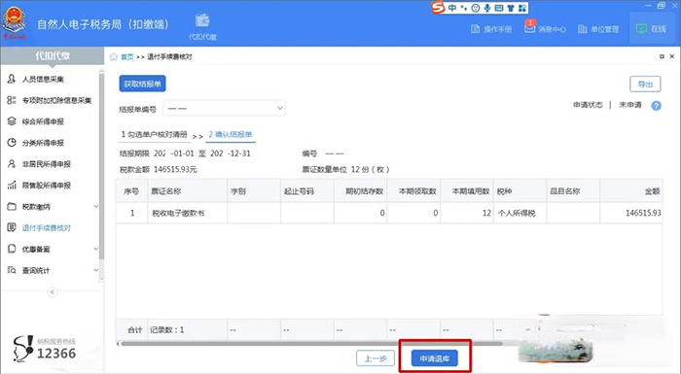Viewport: 681px width, 374px height.
Task: Close the 退付手续费核对 page with X
Action: click(x=672, y=56)
